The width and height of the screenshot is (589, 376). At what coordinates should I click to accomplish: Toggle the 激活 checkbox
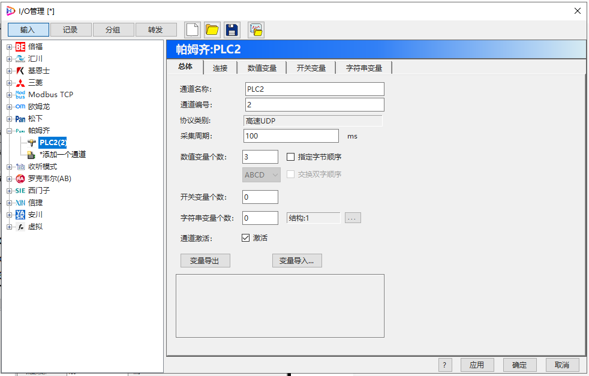(x=245, y=237)
